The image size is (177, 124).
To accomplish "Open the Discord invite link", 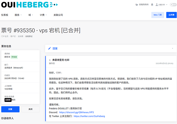I will (x=76, y=112).
